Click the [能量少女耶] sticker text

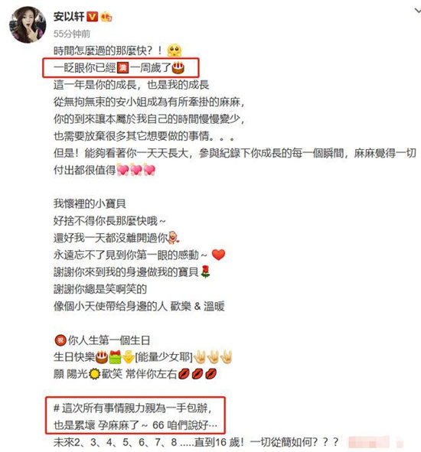click(x=164, y=357)
